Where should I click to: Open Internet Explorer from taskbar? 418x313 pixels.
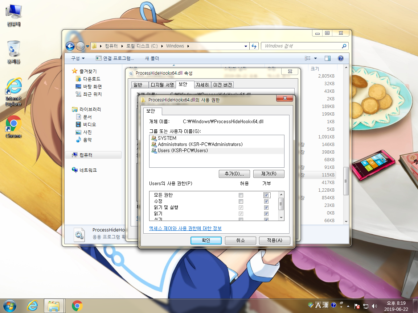(32, 306)
